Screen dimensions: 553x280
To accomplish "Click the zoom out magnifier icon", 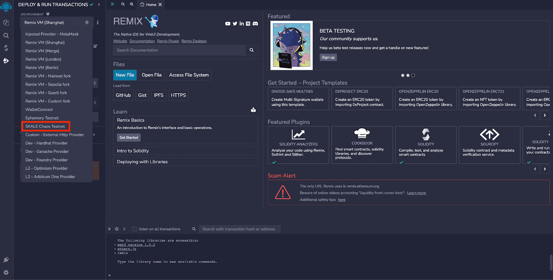I will [x=123, y=4].
